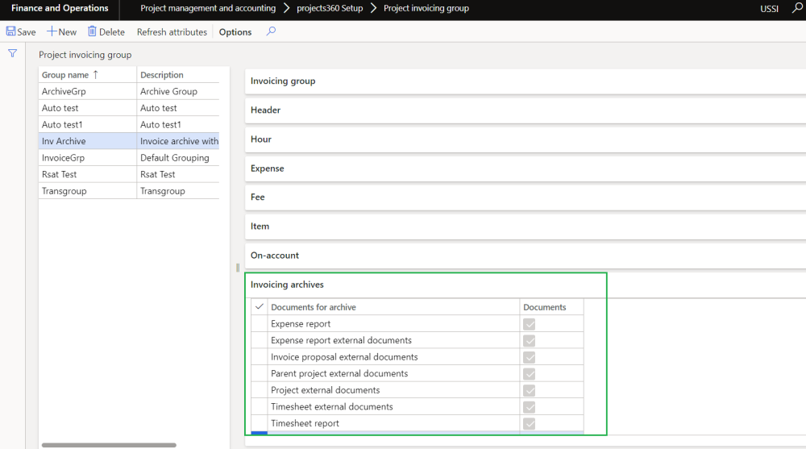Select the InvoiceGrp group row

coord(64,158)
